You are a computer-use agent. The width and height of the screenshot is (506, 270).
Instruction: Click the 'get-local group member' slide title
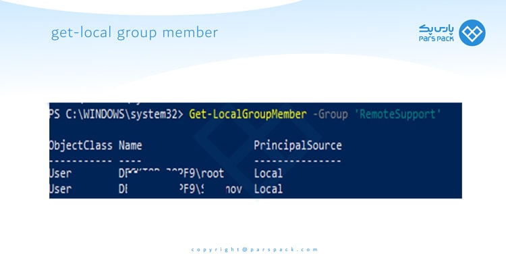tap(134, 33)
